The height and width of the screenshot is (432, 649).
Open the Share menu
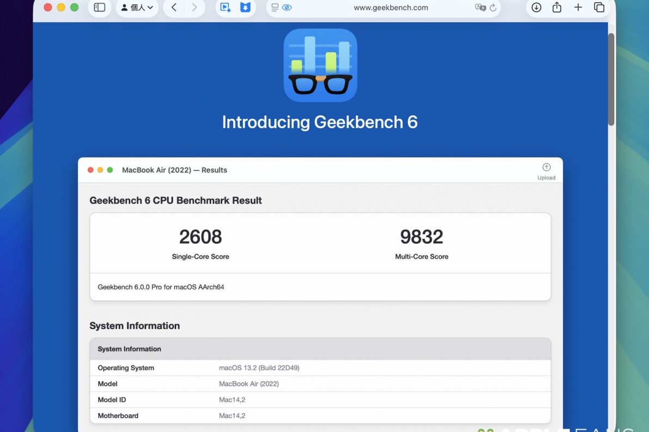(556, 8)
